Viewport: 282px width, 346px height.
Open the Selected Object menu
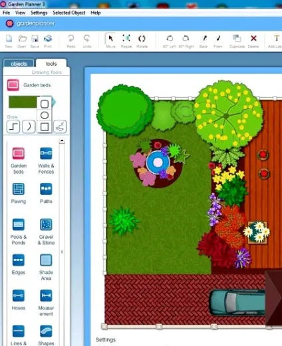click(69, 13)
